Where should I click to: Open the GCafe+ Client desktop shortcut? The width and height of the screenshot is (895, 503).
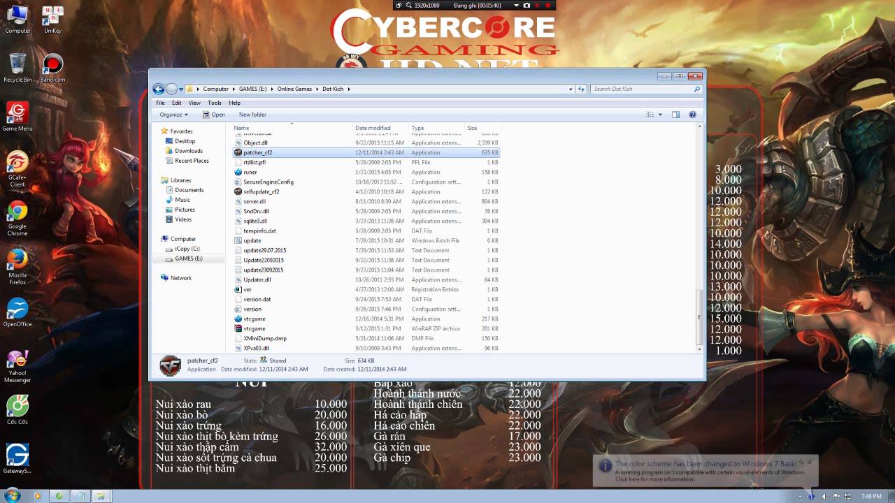coord(17,170)
